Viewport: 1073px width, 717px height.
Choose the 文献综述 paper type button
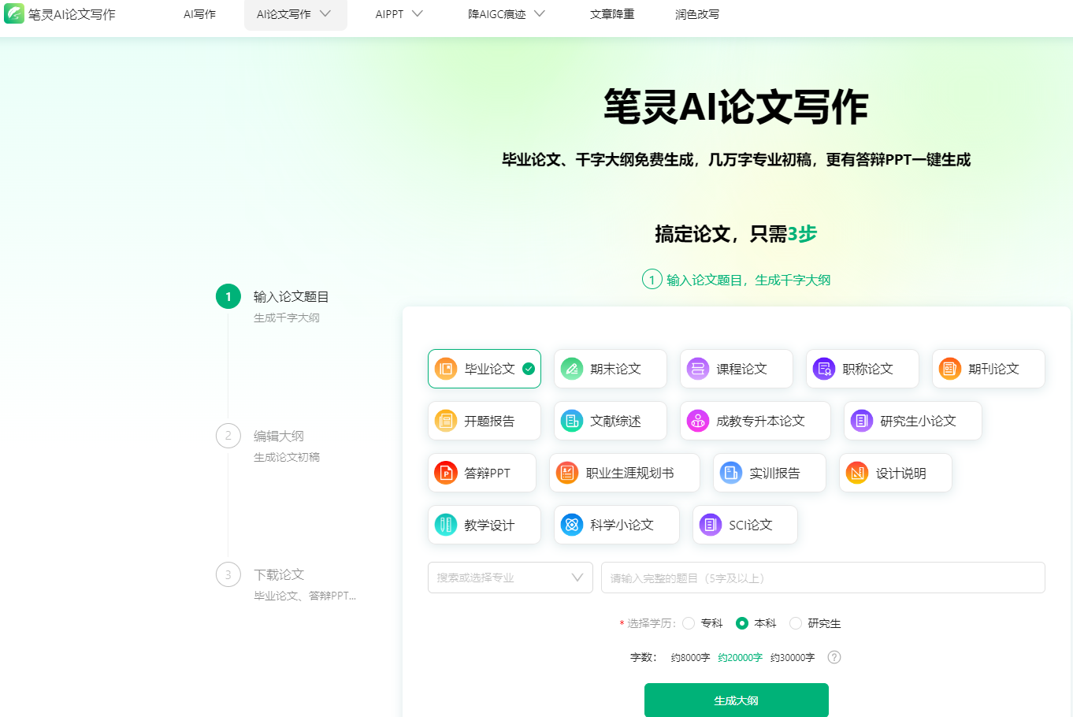click(611, 421)
